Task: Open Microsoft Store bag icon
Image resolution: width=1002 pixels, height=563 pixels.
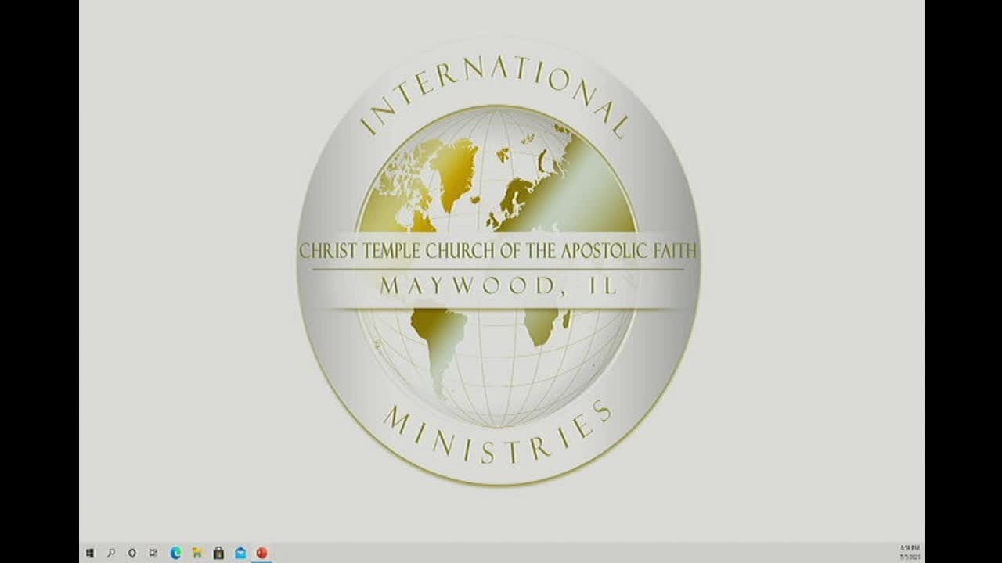Action: 218,553
